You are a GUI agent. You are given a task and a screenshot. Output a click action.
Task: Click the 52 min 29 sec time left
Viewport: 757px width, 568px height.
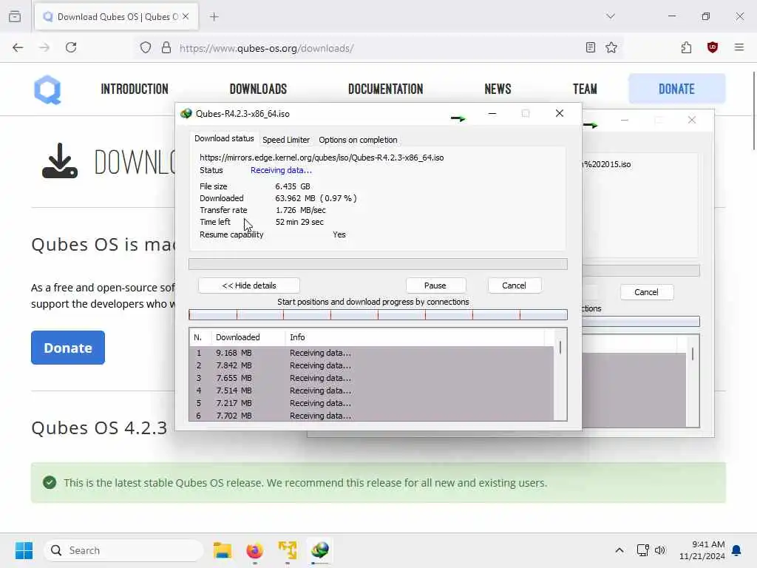(x=299, y=222)
